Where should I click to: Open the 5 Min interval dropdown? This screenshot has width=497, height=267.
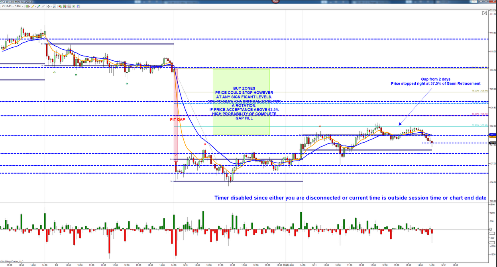[x=19, y=6]
